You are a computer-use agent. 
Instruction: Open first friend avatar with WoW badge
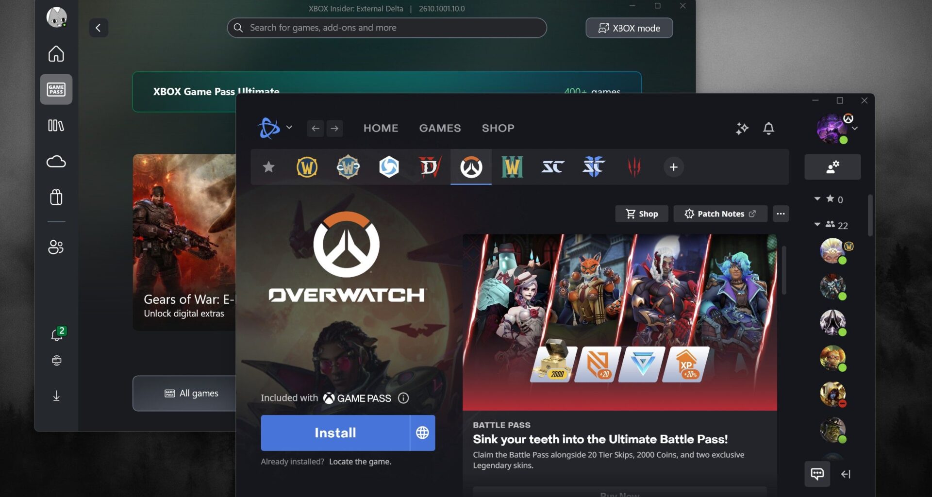pyautogui.click(x=833, y=251)
